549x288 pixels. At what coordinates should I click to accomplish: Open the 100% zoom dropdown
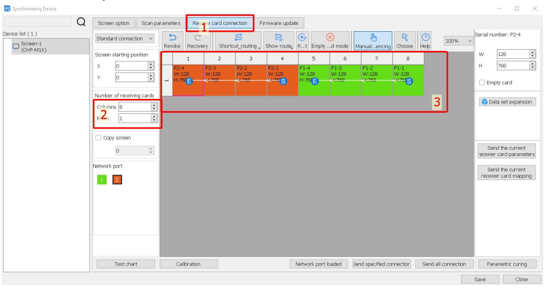click(459, 41)
